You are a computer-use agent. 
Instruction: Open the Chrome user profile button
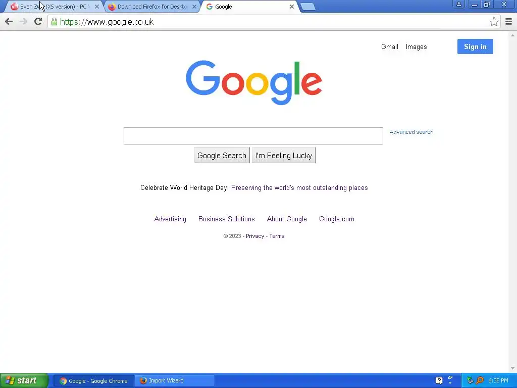[458, 4]
